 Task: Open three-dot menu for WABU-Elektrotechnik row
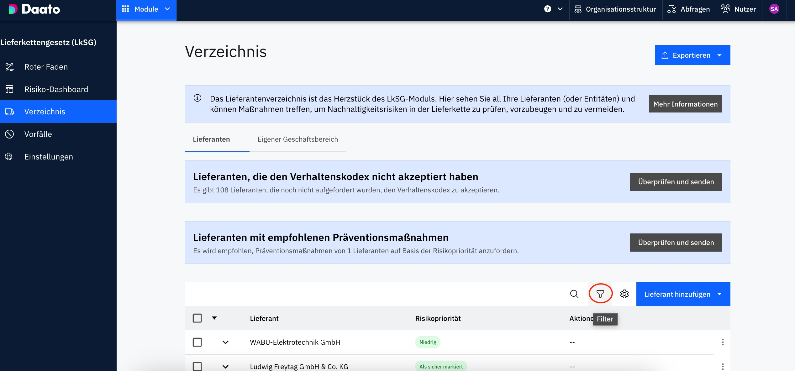(723, 342)
